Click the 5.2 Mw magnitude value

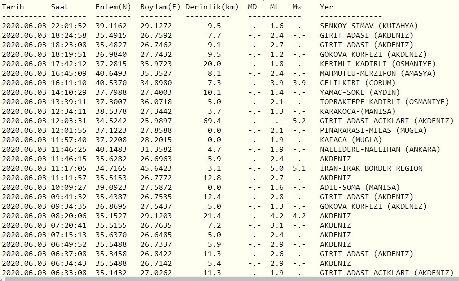click(299, 121)
